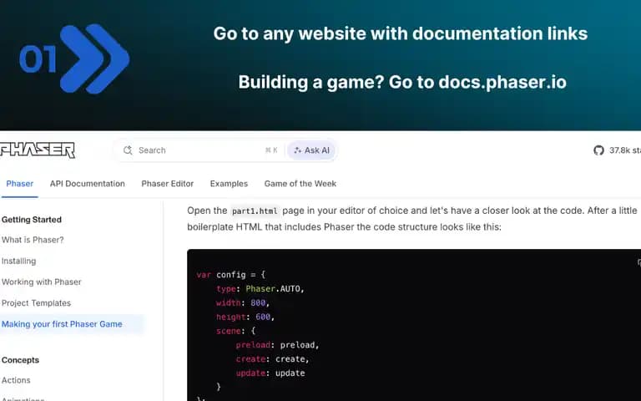
Task: Click the 'var config = {' code line
Action: (231, 275)
